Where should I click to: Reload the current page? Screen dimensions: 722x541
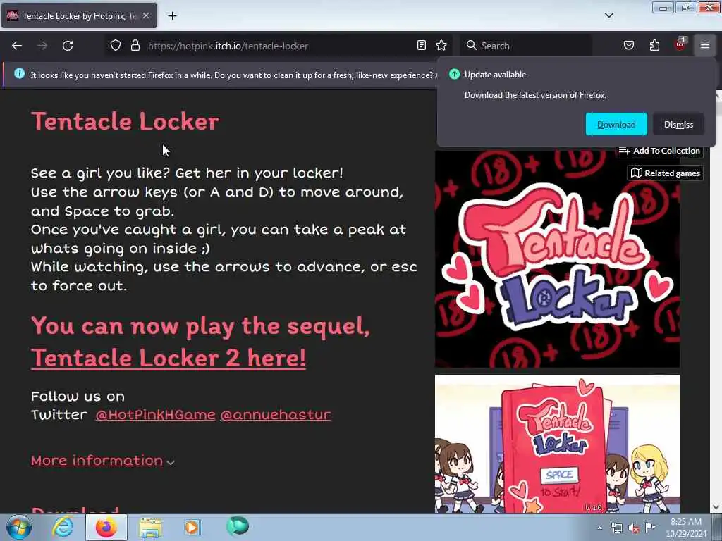pyautogui.click(x=68, y=46)
